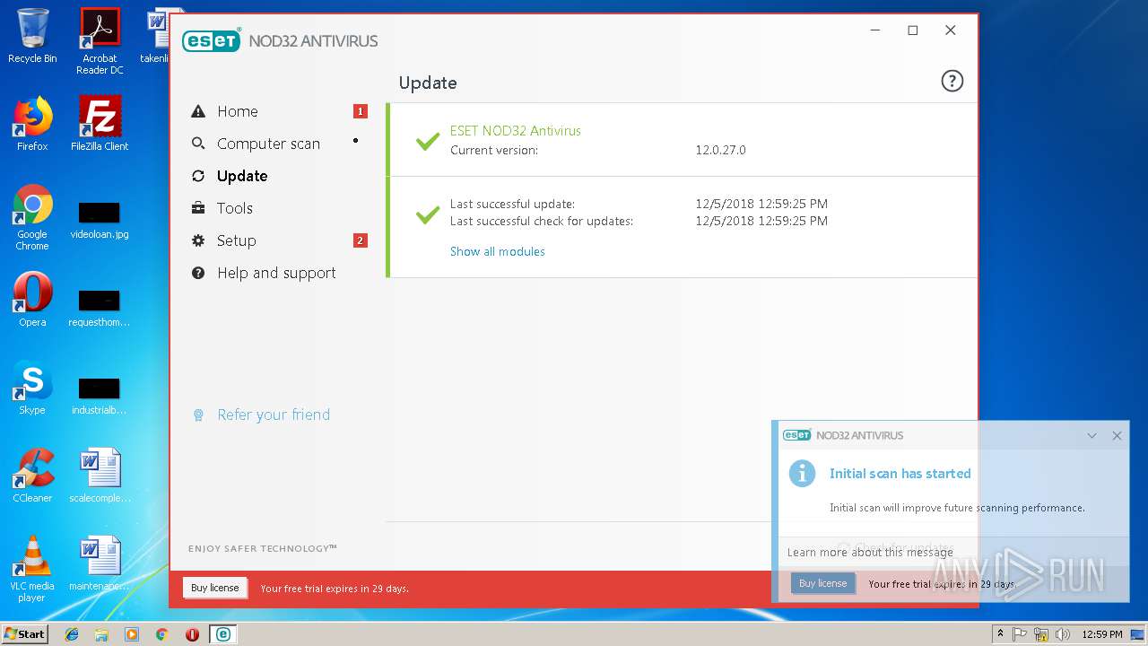Show hidden system tray icons
The image size is (1148, 646).
[1000, 634]
